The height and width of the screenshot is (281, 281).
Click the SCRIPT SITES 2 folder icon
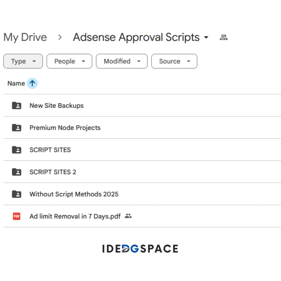click(17, 172)
